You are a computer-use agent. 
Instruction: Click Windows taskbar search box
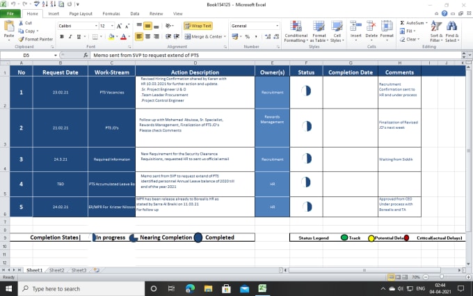[x=81, y=289]
